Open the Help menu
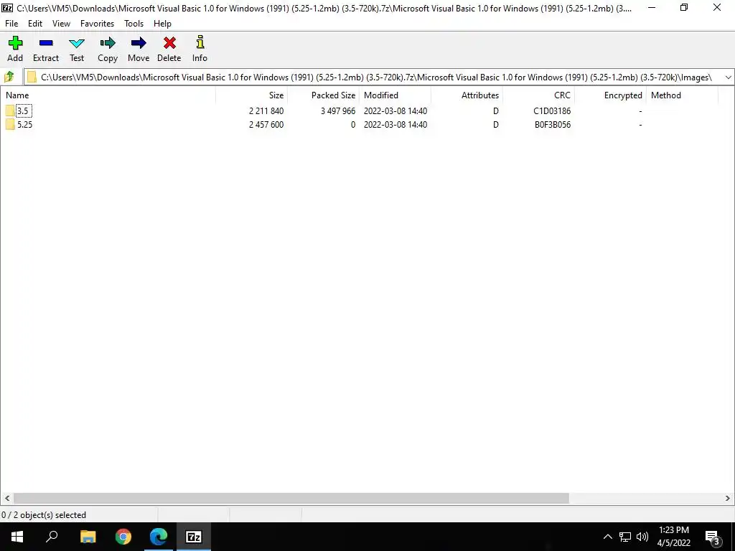The image size is (735, 551). pyautogui.click(x=162, y=24)
